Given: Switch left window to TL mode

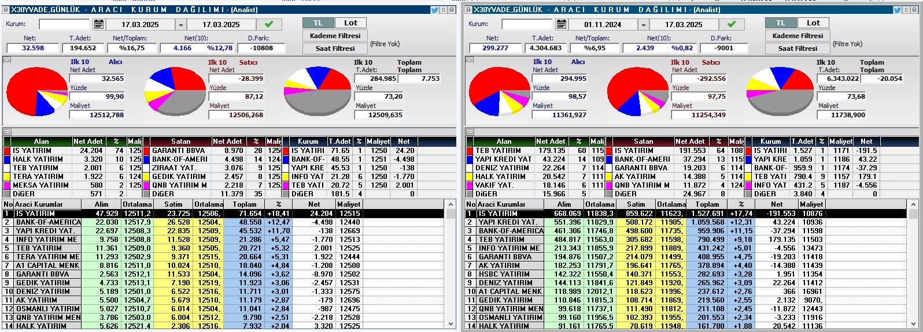Looking at the screenshot, I should 318,23.
